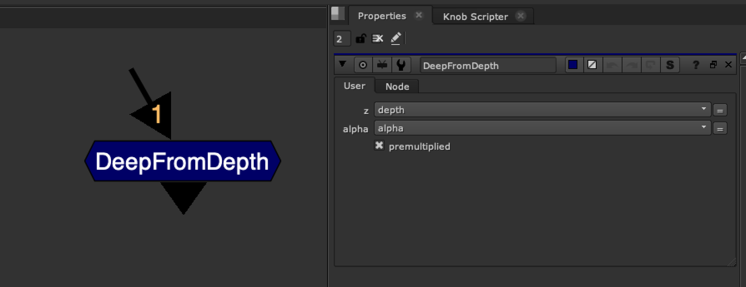Open the white gl color swatch
Image resolution: width=746 pixels, height=287 pixels.
[592, 65]
